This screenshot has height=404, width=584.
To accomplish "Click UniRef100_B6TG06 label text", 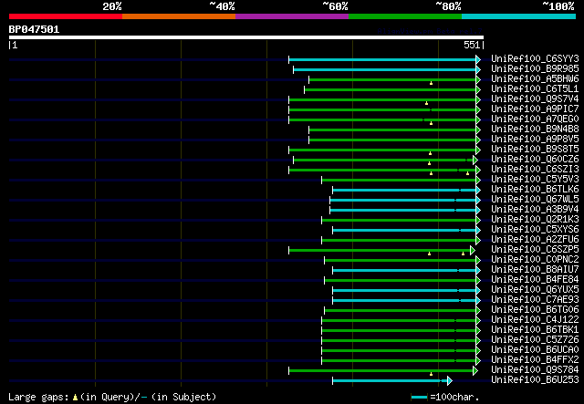I will 535,310.
